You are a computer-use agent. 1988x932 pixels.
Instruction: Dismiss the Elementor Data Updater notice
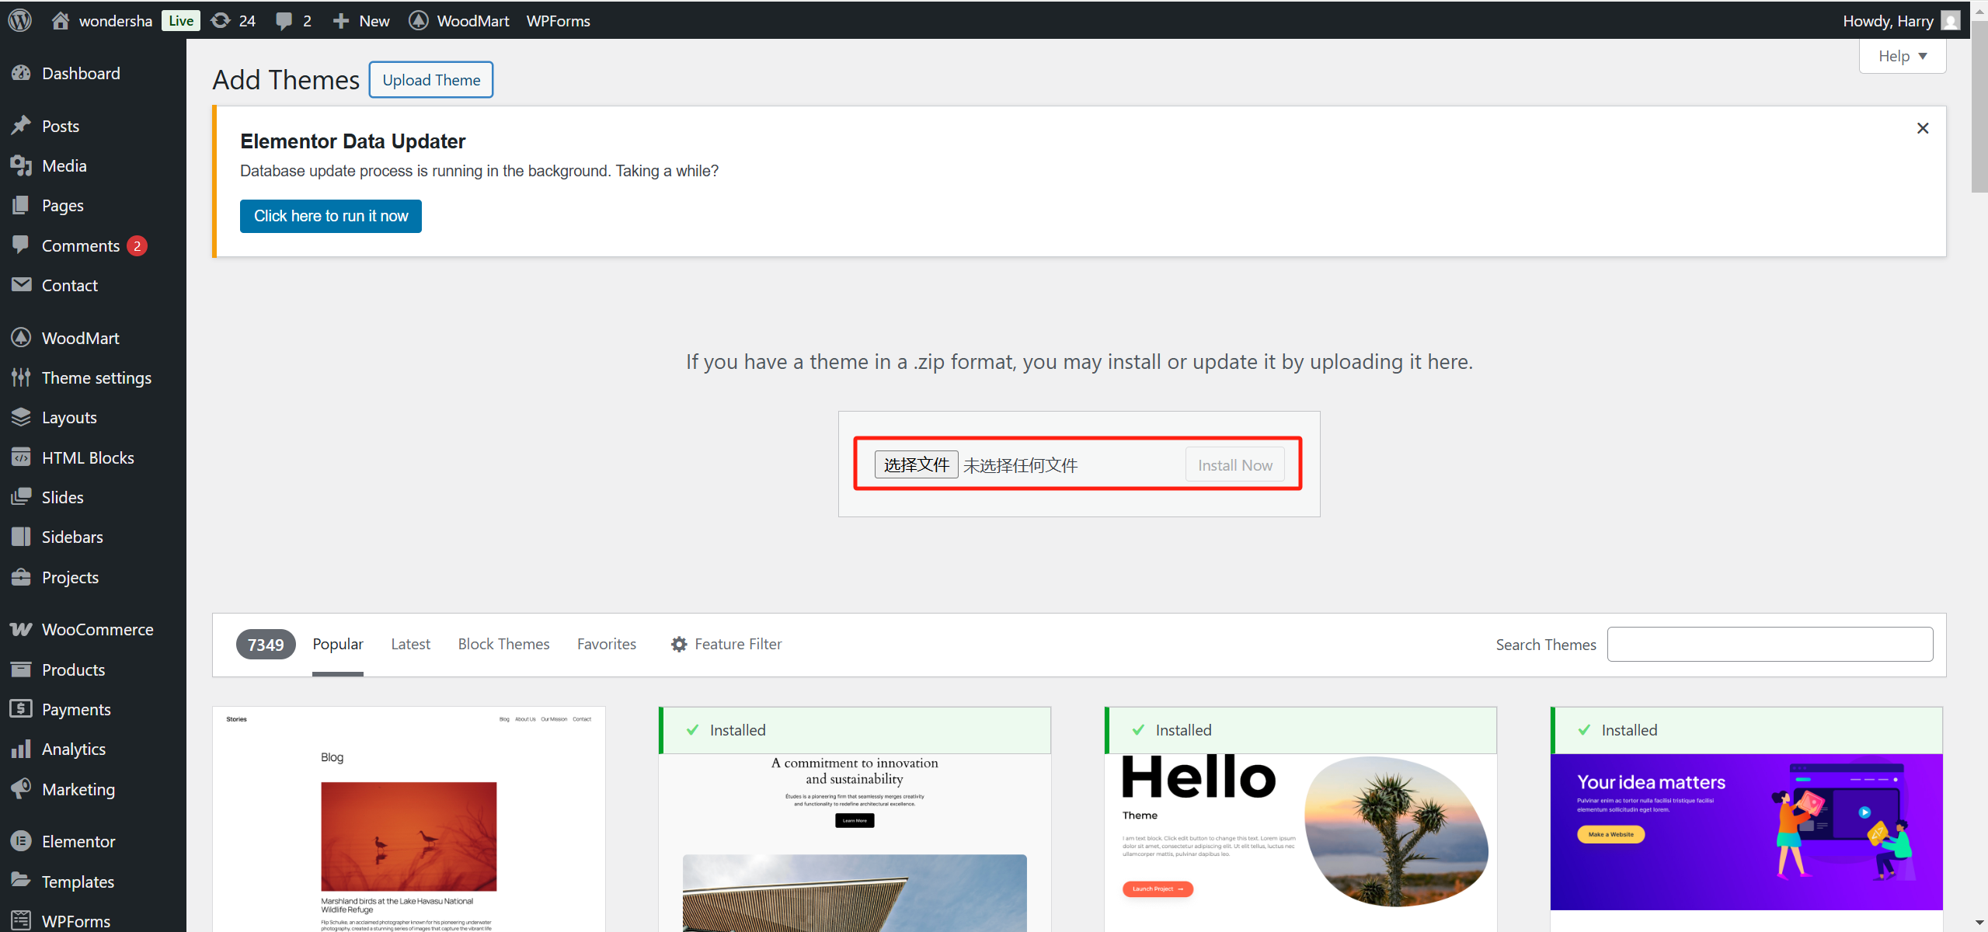tap(1923, 128)
